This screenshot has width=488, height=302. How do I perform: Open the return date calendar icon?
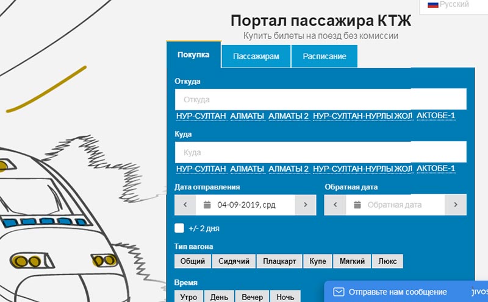(357, 205)
